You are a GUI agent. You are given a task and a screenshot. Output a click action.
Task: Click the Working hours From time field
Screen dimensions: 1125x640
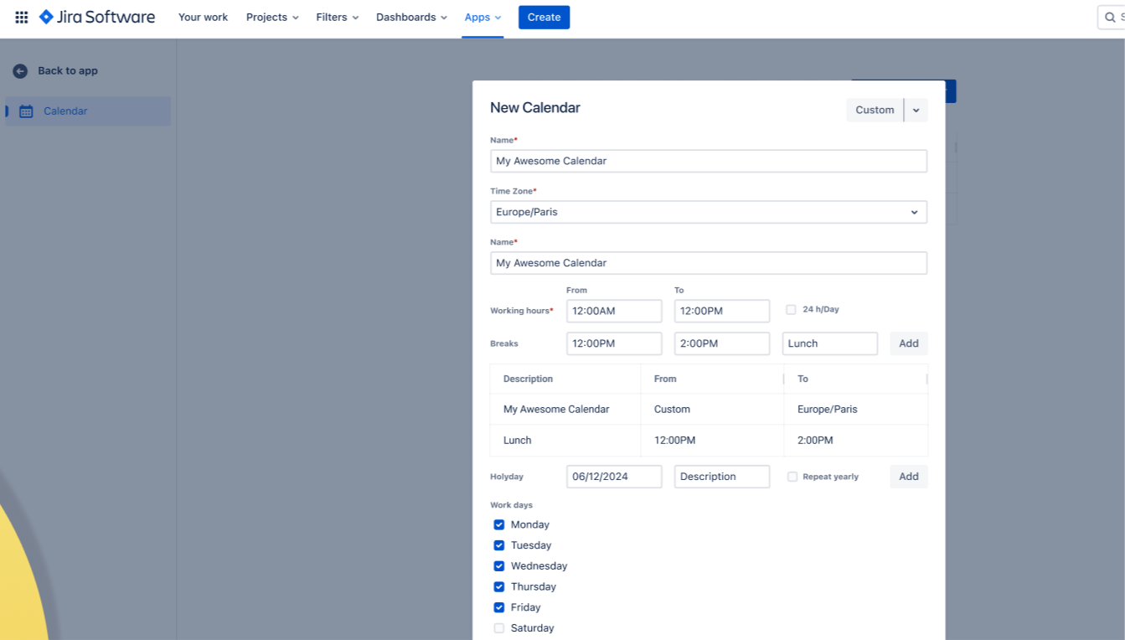tap(614, 311)
